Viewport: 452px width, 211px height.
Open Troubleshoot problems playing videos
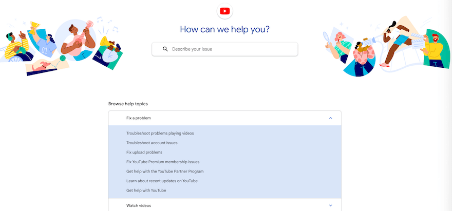coord(160,133)
